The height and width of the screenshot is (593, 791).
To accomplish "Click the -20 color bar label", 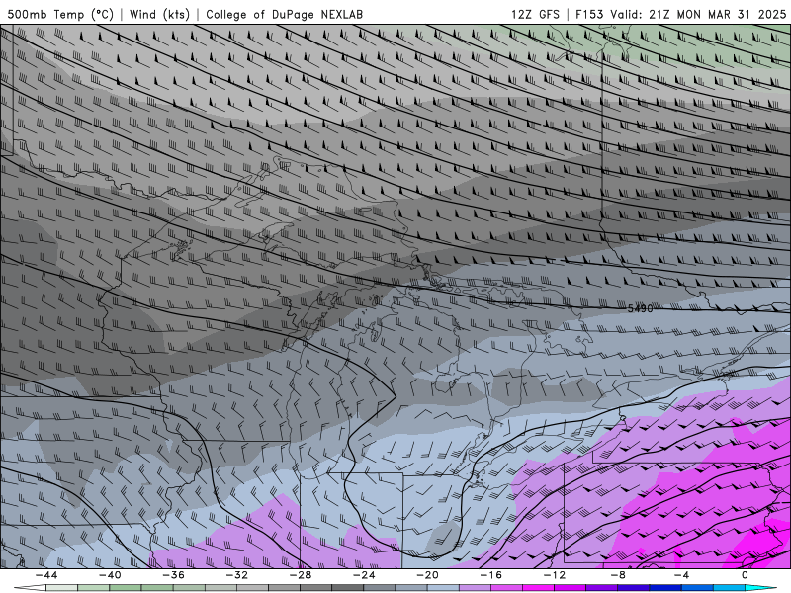I will (x=428, y=575).
